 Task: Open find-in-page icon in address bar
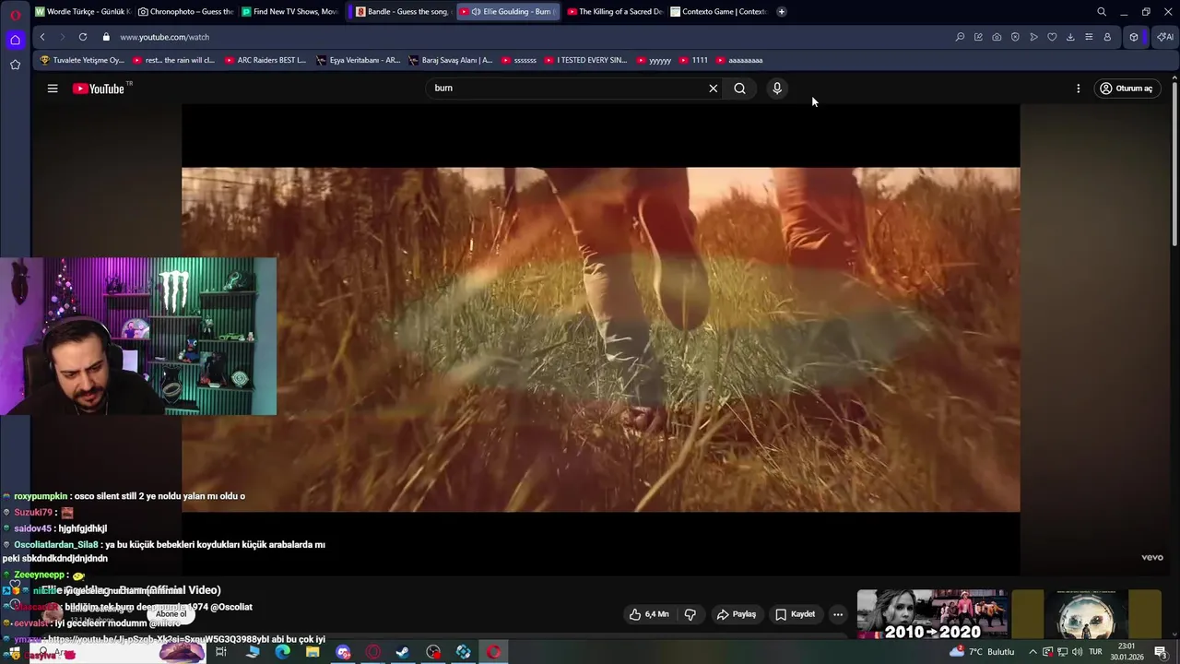pos(960,37)
